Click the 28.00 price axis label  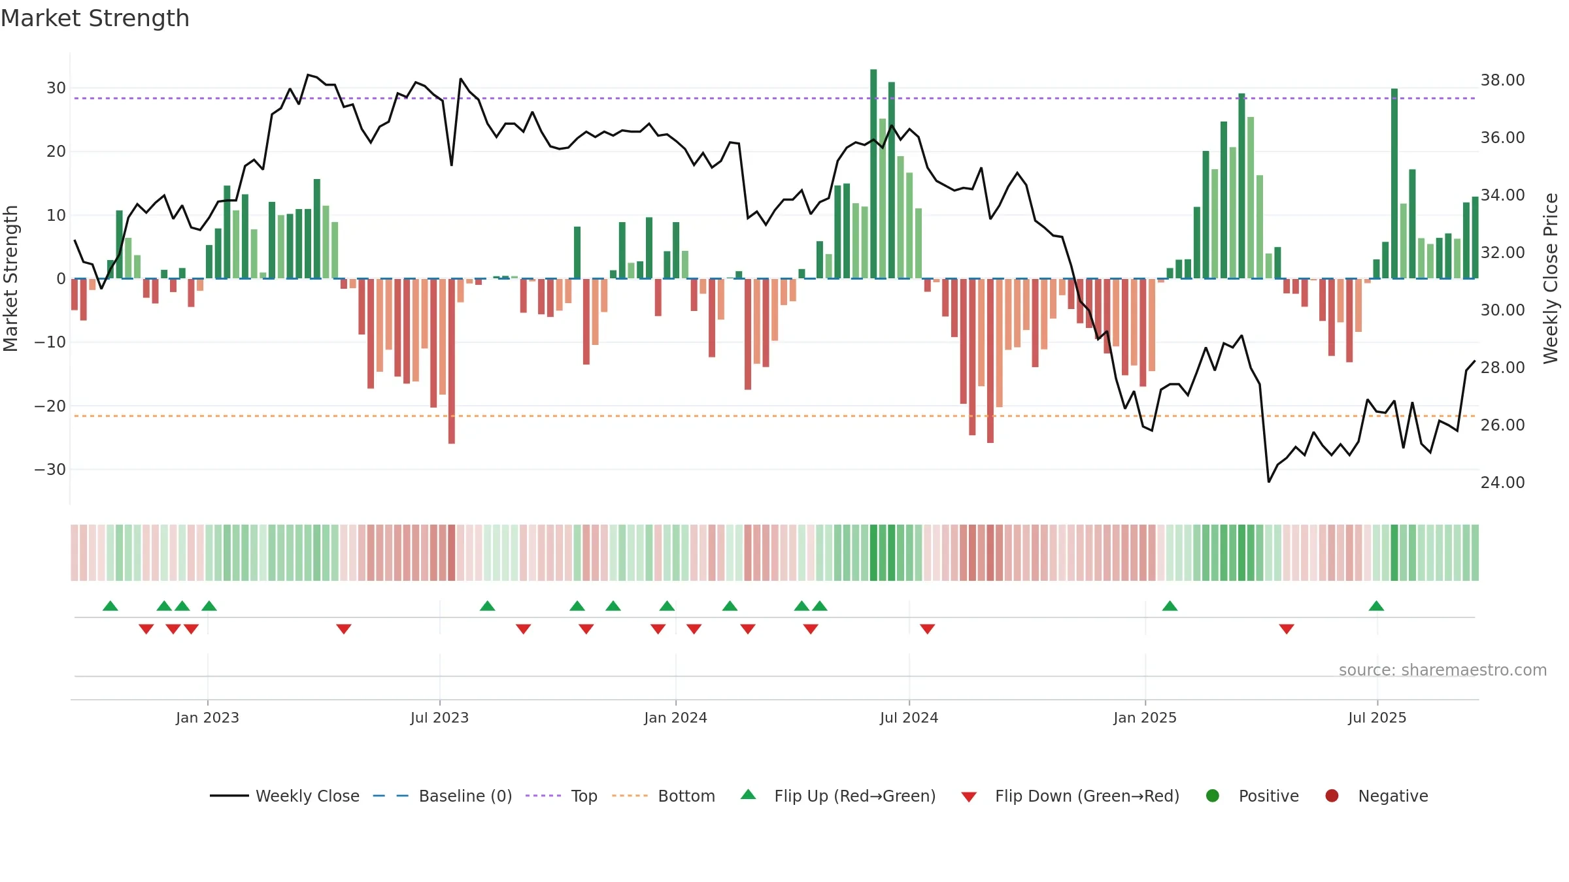[1502, 367]
